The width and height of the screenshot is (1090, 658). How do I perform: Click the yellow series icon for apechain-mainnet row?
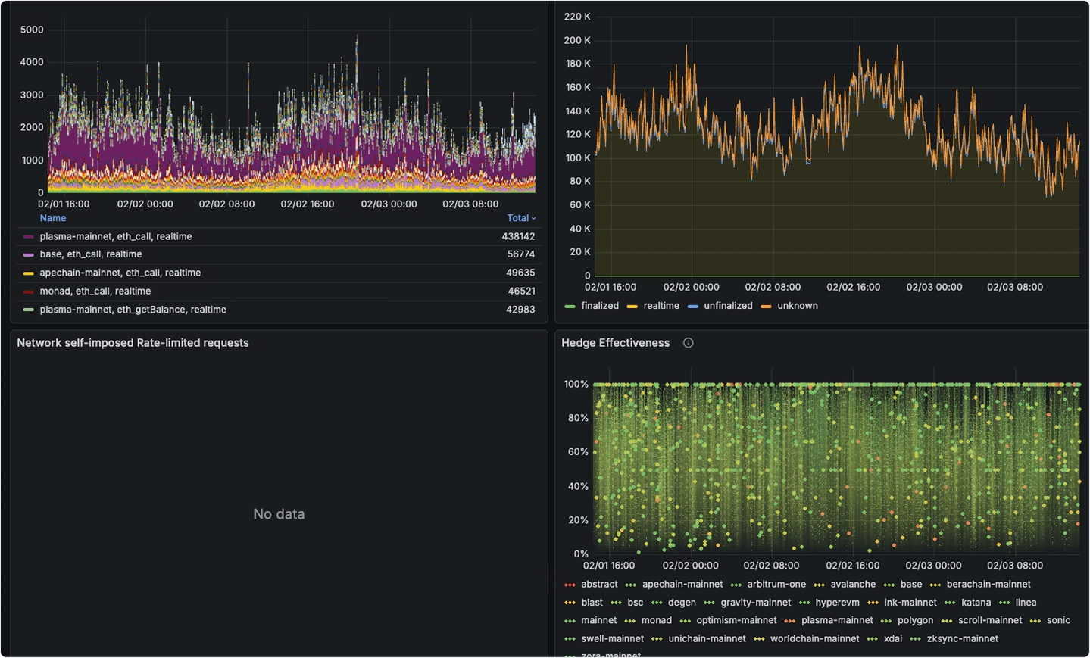(27, 273)
